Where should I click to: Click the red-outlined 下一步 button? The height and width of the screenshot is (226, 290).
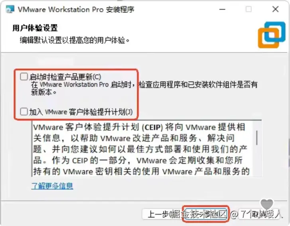(206, 214)
